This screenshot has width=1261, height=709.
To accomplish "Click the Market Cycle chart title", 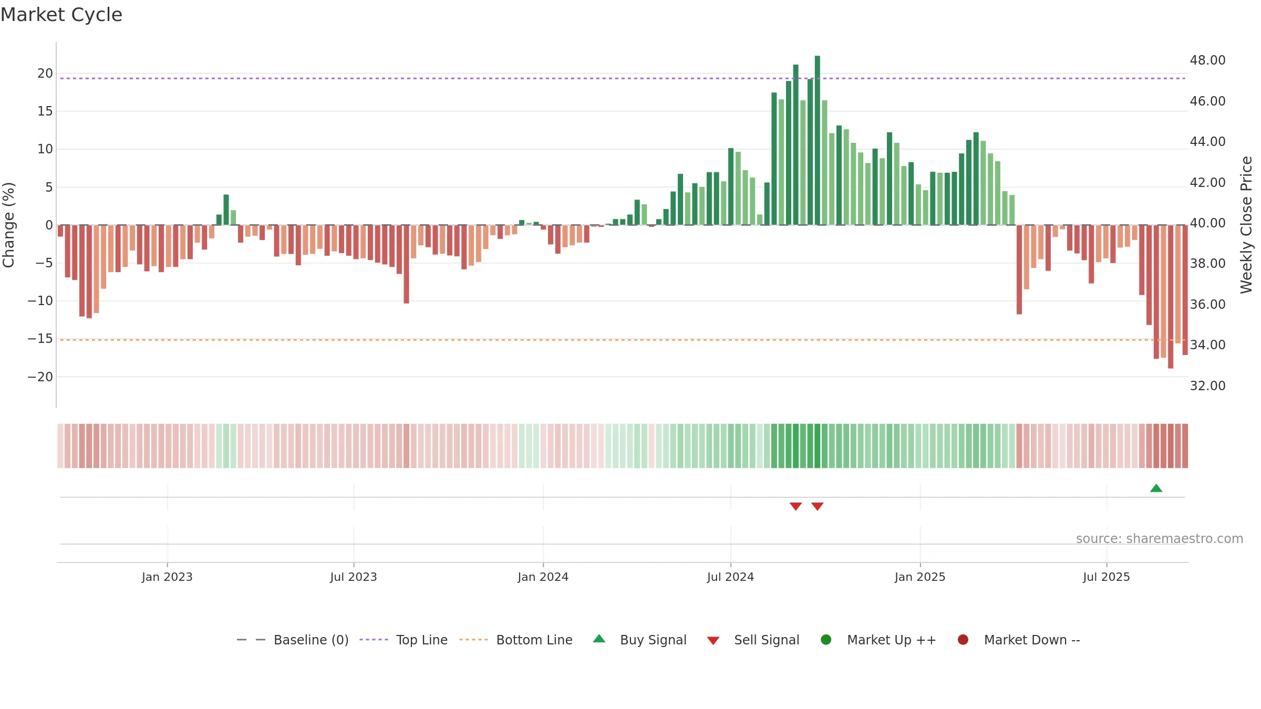I will tap(61, 15).
